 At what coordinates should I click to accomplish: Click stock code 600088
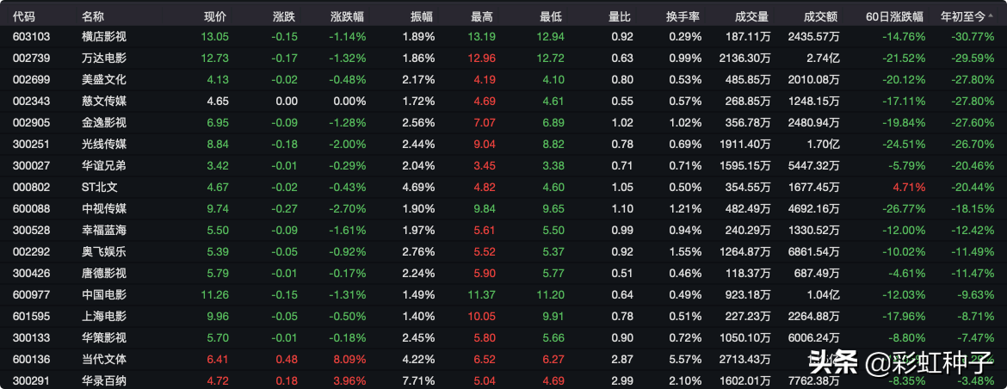tap(32, 208)
